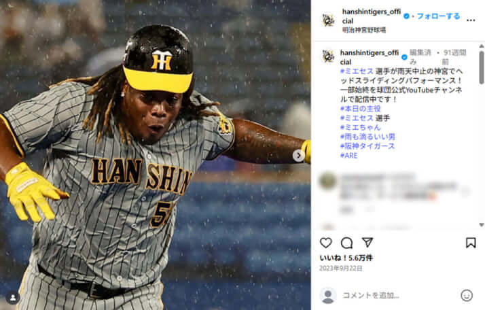Click the comments scrollbar up arrow

(x=482, y=46)
